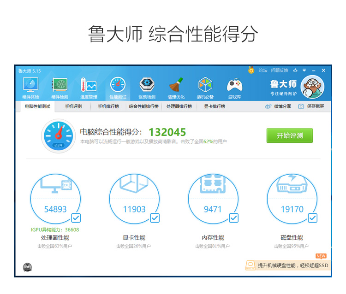
Task: Click 击败全国81%用户 text
Action: click(x=212, y=246)
